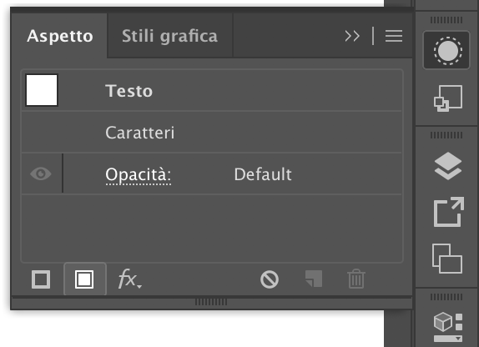
Task: Open the fx Add New Effect menu
Action: (130, 279)
